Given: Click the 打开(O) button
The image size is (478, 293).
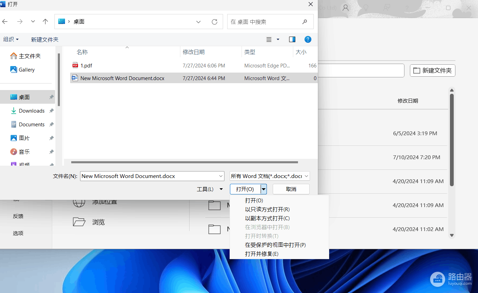Looking at the screenshot, I should click(245, 189).
